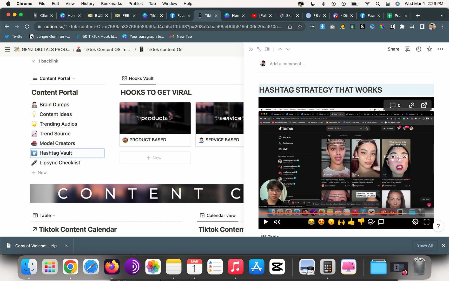Click the Share button
449x281 pixels.
point(393,49)
